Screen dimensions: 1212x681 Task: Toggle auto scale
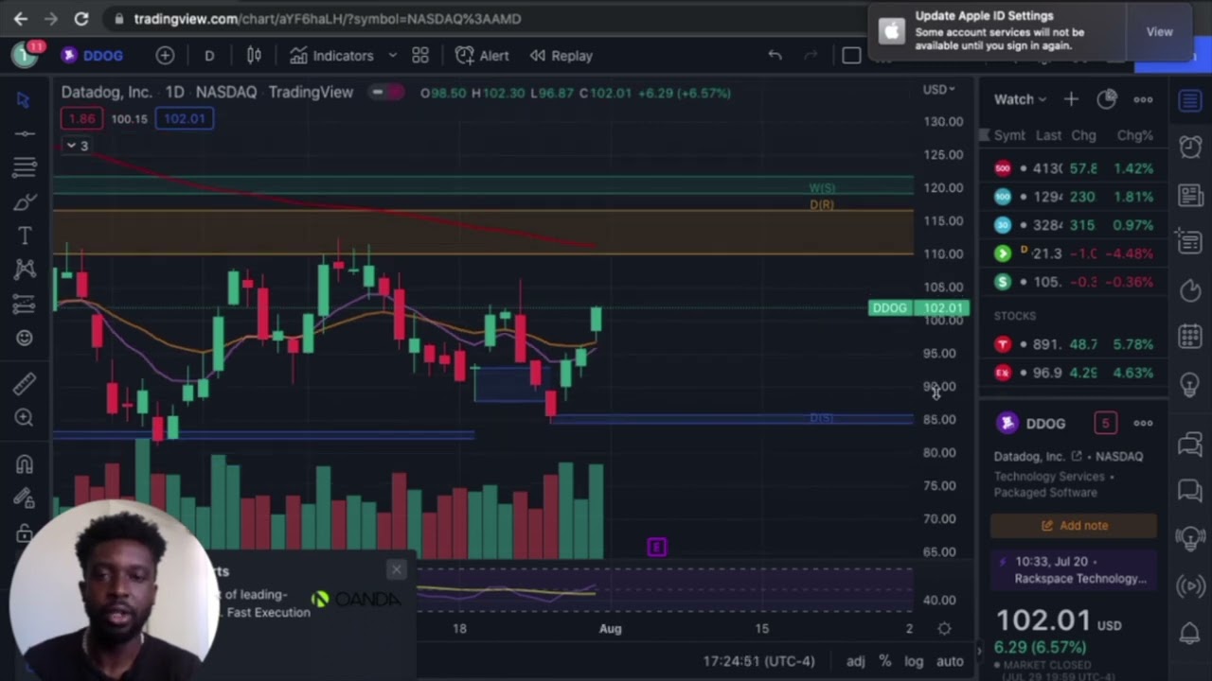coord(950,661)
